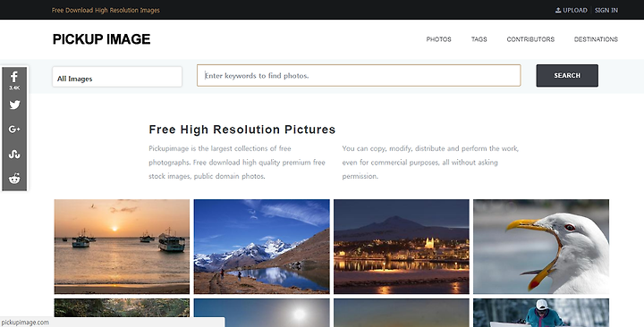The height and width of the screenshot is (327, 644).
Task: Open the All Images dropdown
Action: [117, 77]
